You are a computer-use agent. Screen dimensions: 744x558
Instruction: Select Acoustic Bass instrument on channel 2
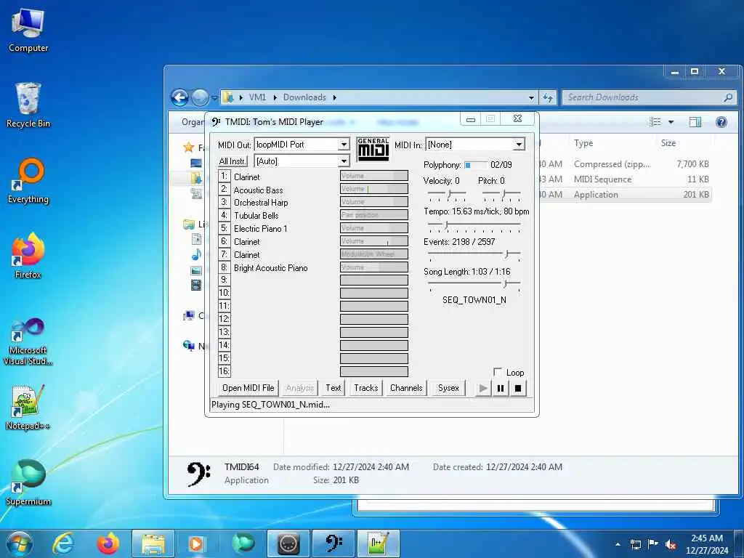[258, 190]
